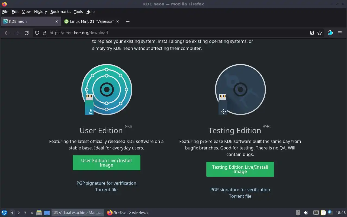Open the View menu

[x=26, y=12]
